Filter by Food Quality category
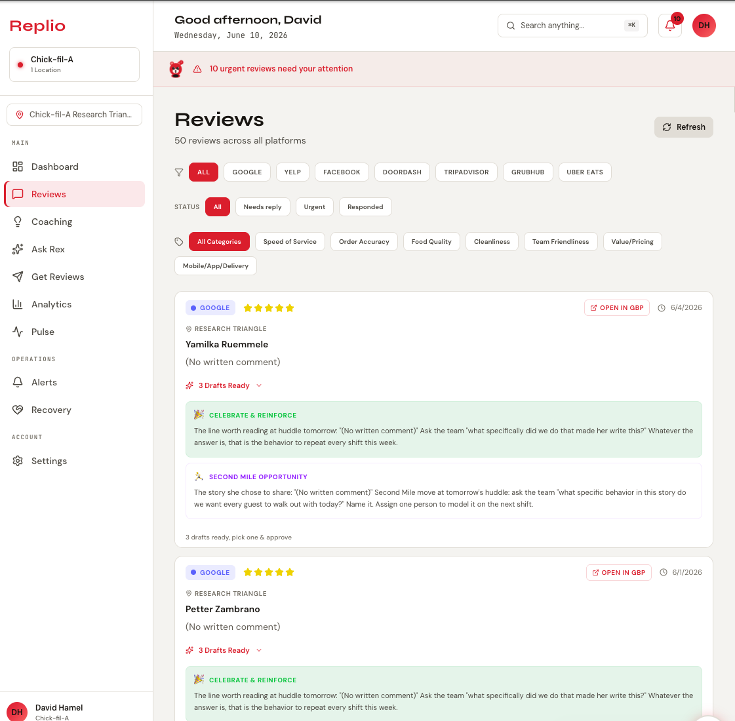The height and width of the screenshot is (721, 735). tap(431, 242)
